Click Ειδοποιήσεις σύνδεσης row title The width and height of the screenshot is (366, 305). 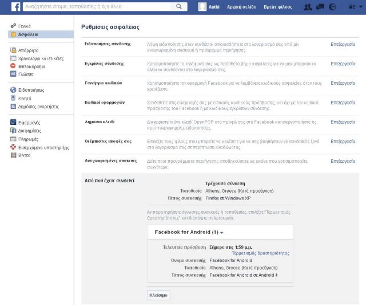click(x=108, y=44)
